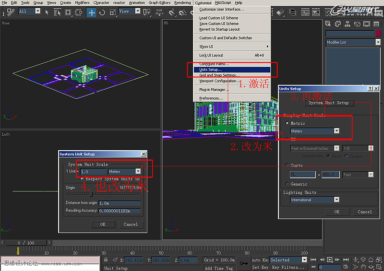Open the Modifier List dropdown
Screen dimensions: 384x271
pyautogui.click(x=378, y=42)
